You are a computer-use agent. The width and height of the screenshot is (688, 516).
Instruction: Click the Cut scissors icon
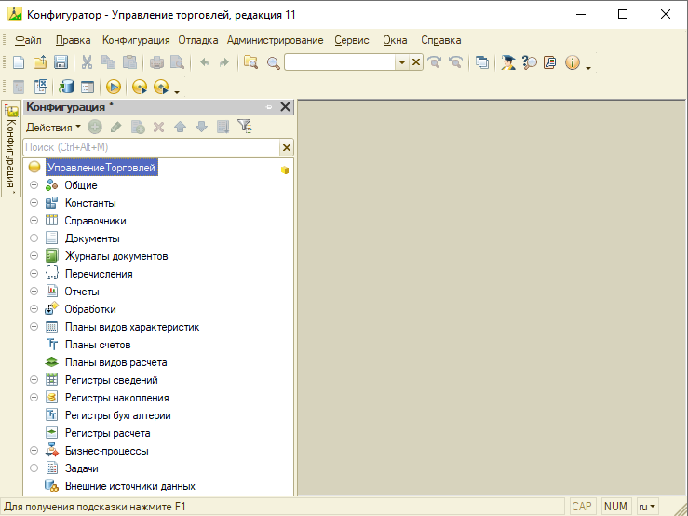[87, 62]
